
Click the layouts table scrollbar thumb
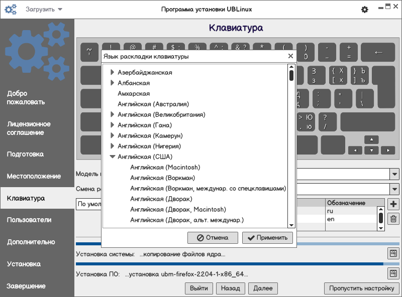pos(381,218)
